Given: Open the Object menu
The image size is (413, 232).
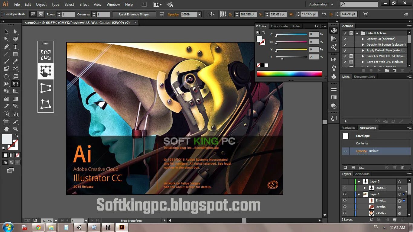Looking at the screenshot, I should [41, 5].
